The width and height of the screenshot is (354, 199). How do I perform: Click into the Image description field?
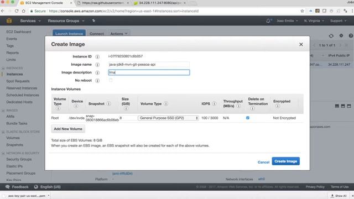click(149, 72)
